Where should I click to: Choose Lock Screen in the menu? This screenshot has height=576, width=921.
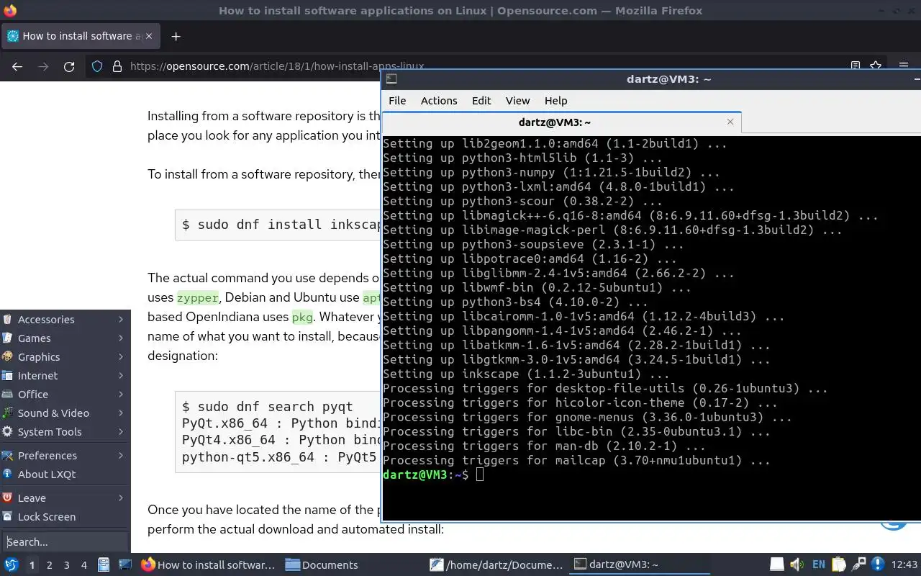coord(65,517)
